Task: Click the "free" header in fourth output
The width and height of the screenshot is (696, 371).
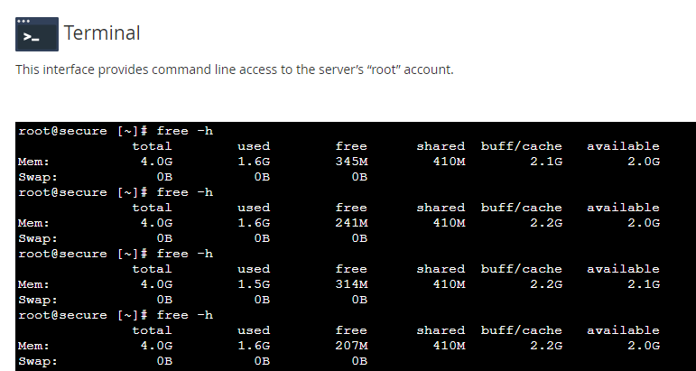Action: (351, 330)
